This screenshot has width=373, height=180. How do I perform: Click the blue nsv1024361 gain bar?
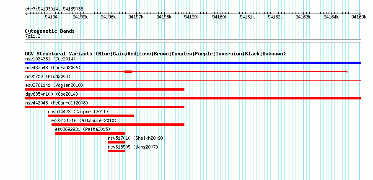[x=193, y=63]
